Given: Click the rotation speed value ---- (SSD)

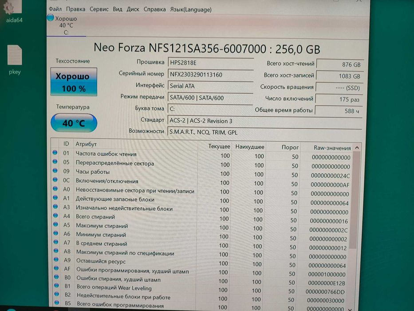Looking at the screenshot, I should coord(339,88).
